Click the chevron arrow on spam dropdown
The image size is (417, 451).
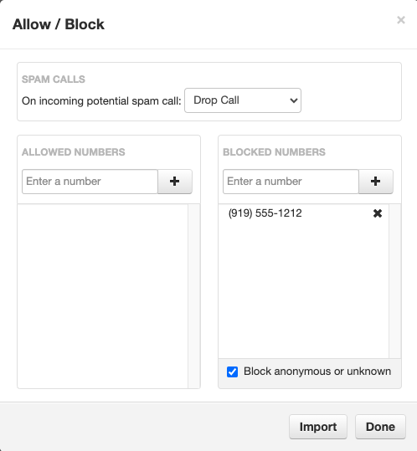pyautogui.click(x=294, y=100)
